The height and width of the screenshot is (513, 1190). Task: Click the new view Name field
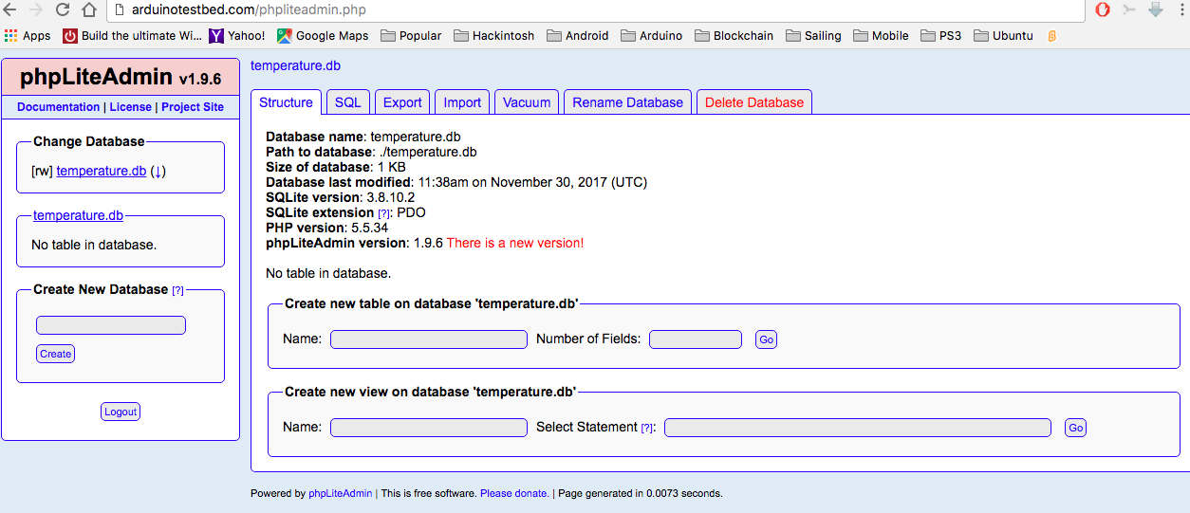(429, 428)
